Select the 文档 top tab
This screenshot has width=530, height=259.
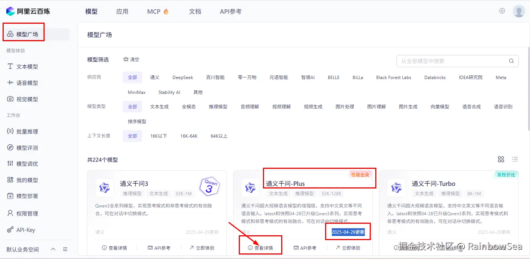195,12
